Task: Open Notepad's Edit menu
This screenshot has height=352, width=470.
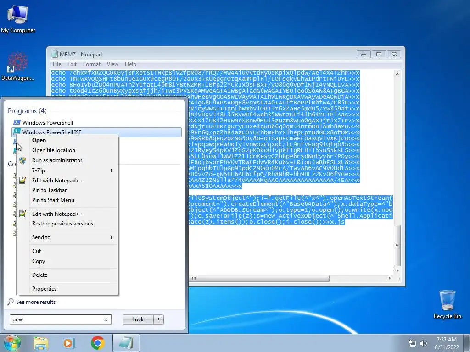Action: point(72,64)
